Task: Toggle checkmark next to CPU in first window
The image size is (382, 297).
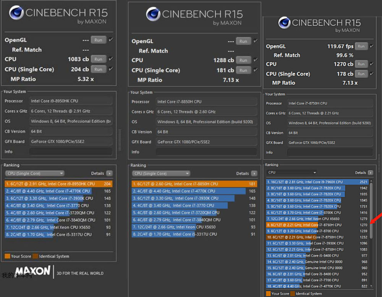Action: 111,59
